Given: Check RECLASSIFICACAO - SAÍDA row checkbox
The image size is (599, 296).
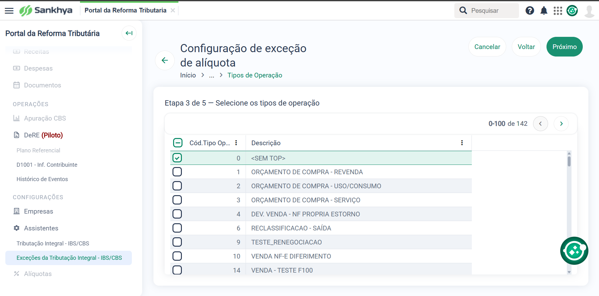Looking at the screenshot, I should tap(177, 228).
